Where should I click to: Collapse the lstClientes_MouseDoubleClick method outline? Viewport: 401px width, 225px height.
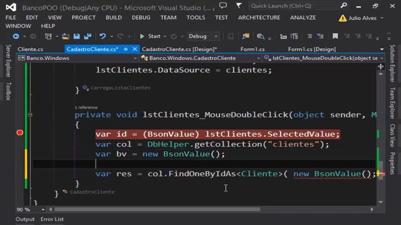click(30, 115)
